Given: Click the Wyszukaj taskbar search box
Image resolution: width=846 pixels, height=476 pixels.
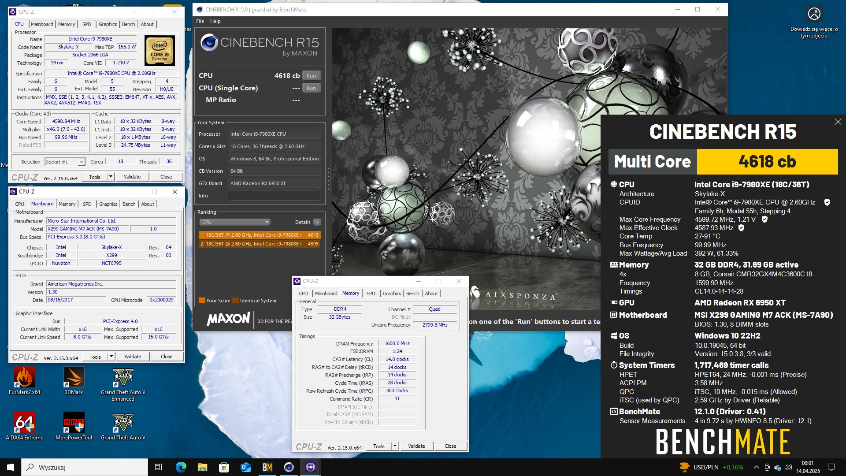Looking at the screenshot, I should click(x=85, y=467).
